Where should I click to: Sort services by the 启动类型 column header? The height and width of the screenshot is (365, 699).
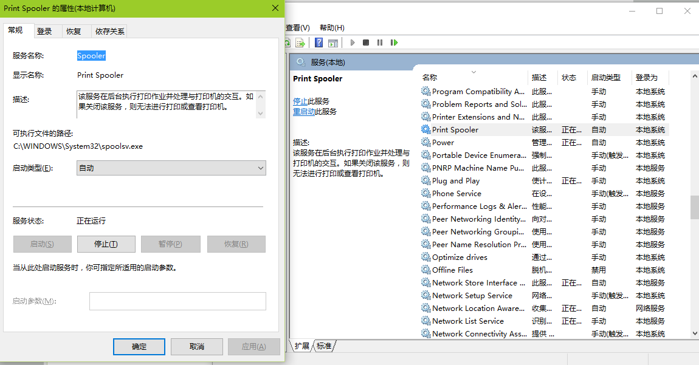click(610, 78)
